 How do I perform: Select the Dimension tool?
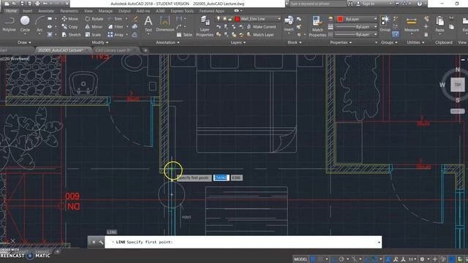(165, 24)
